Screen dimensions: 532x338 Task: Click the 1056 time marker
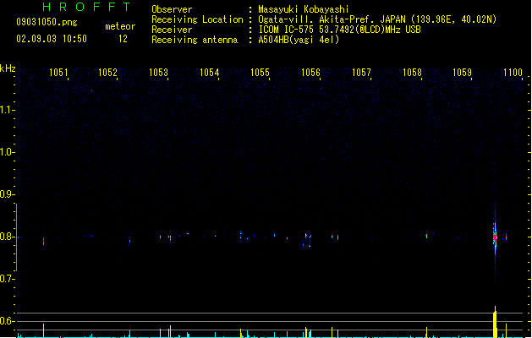pos(310,73)
